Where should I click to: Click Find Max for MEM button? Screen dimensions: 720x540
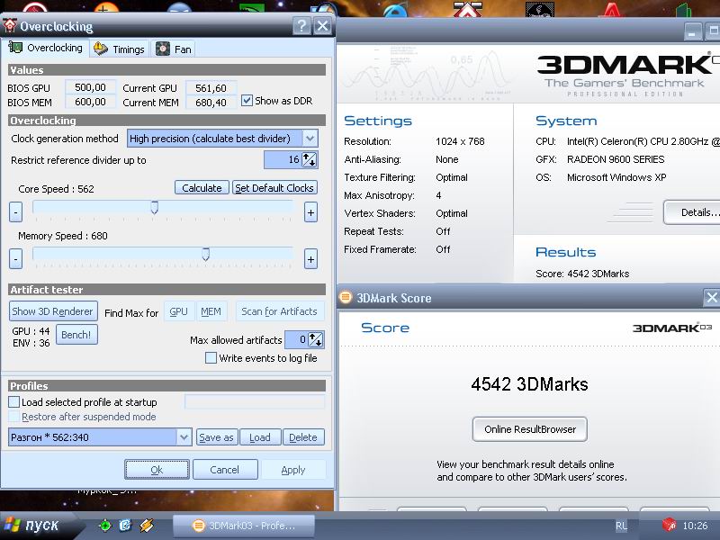[x=211, y=311]
